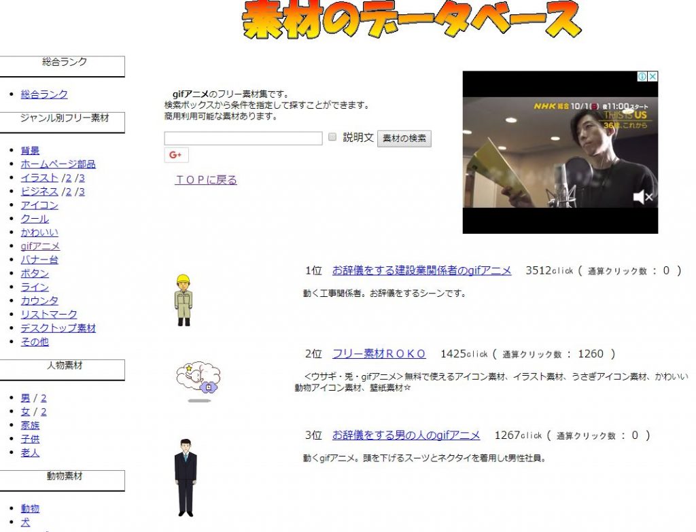This screenshot has height=532, width=696.
Task: Open the イラスト category link
Action: (39, 178)
